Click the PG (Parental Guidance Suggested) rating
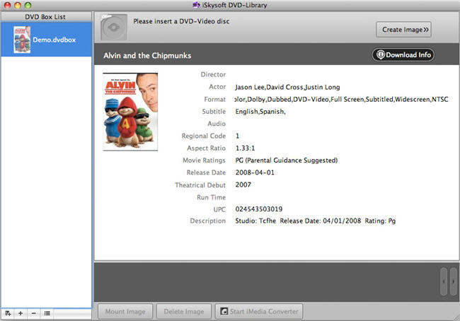Viewport: 460px width, 321px height. click(x=287, y=160)
